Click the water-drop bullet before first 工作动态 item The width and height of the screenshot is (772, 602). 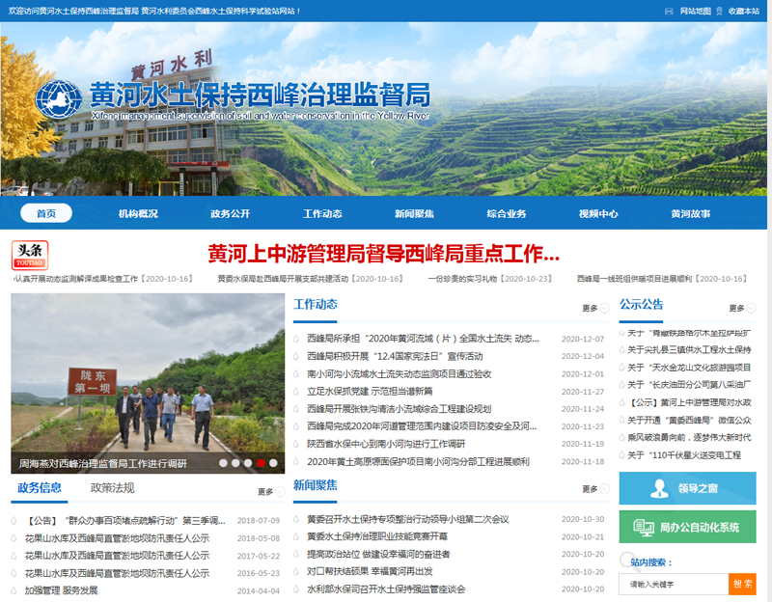tap(298, 340)
